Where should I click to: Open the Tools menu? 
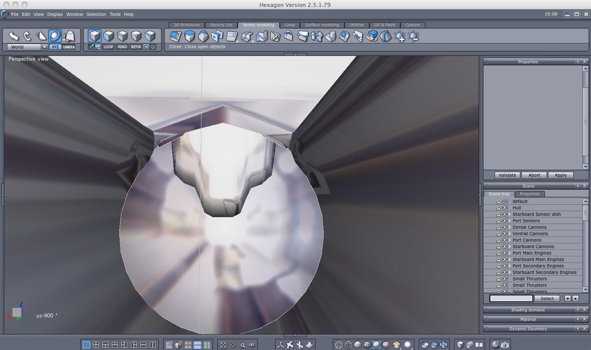coord(115,14)
